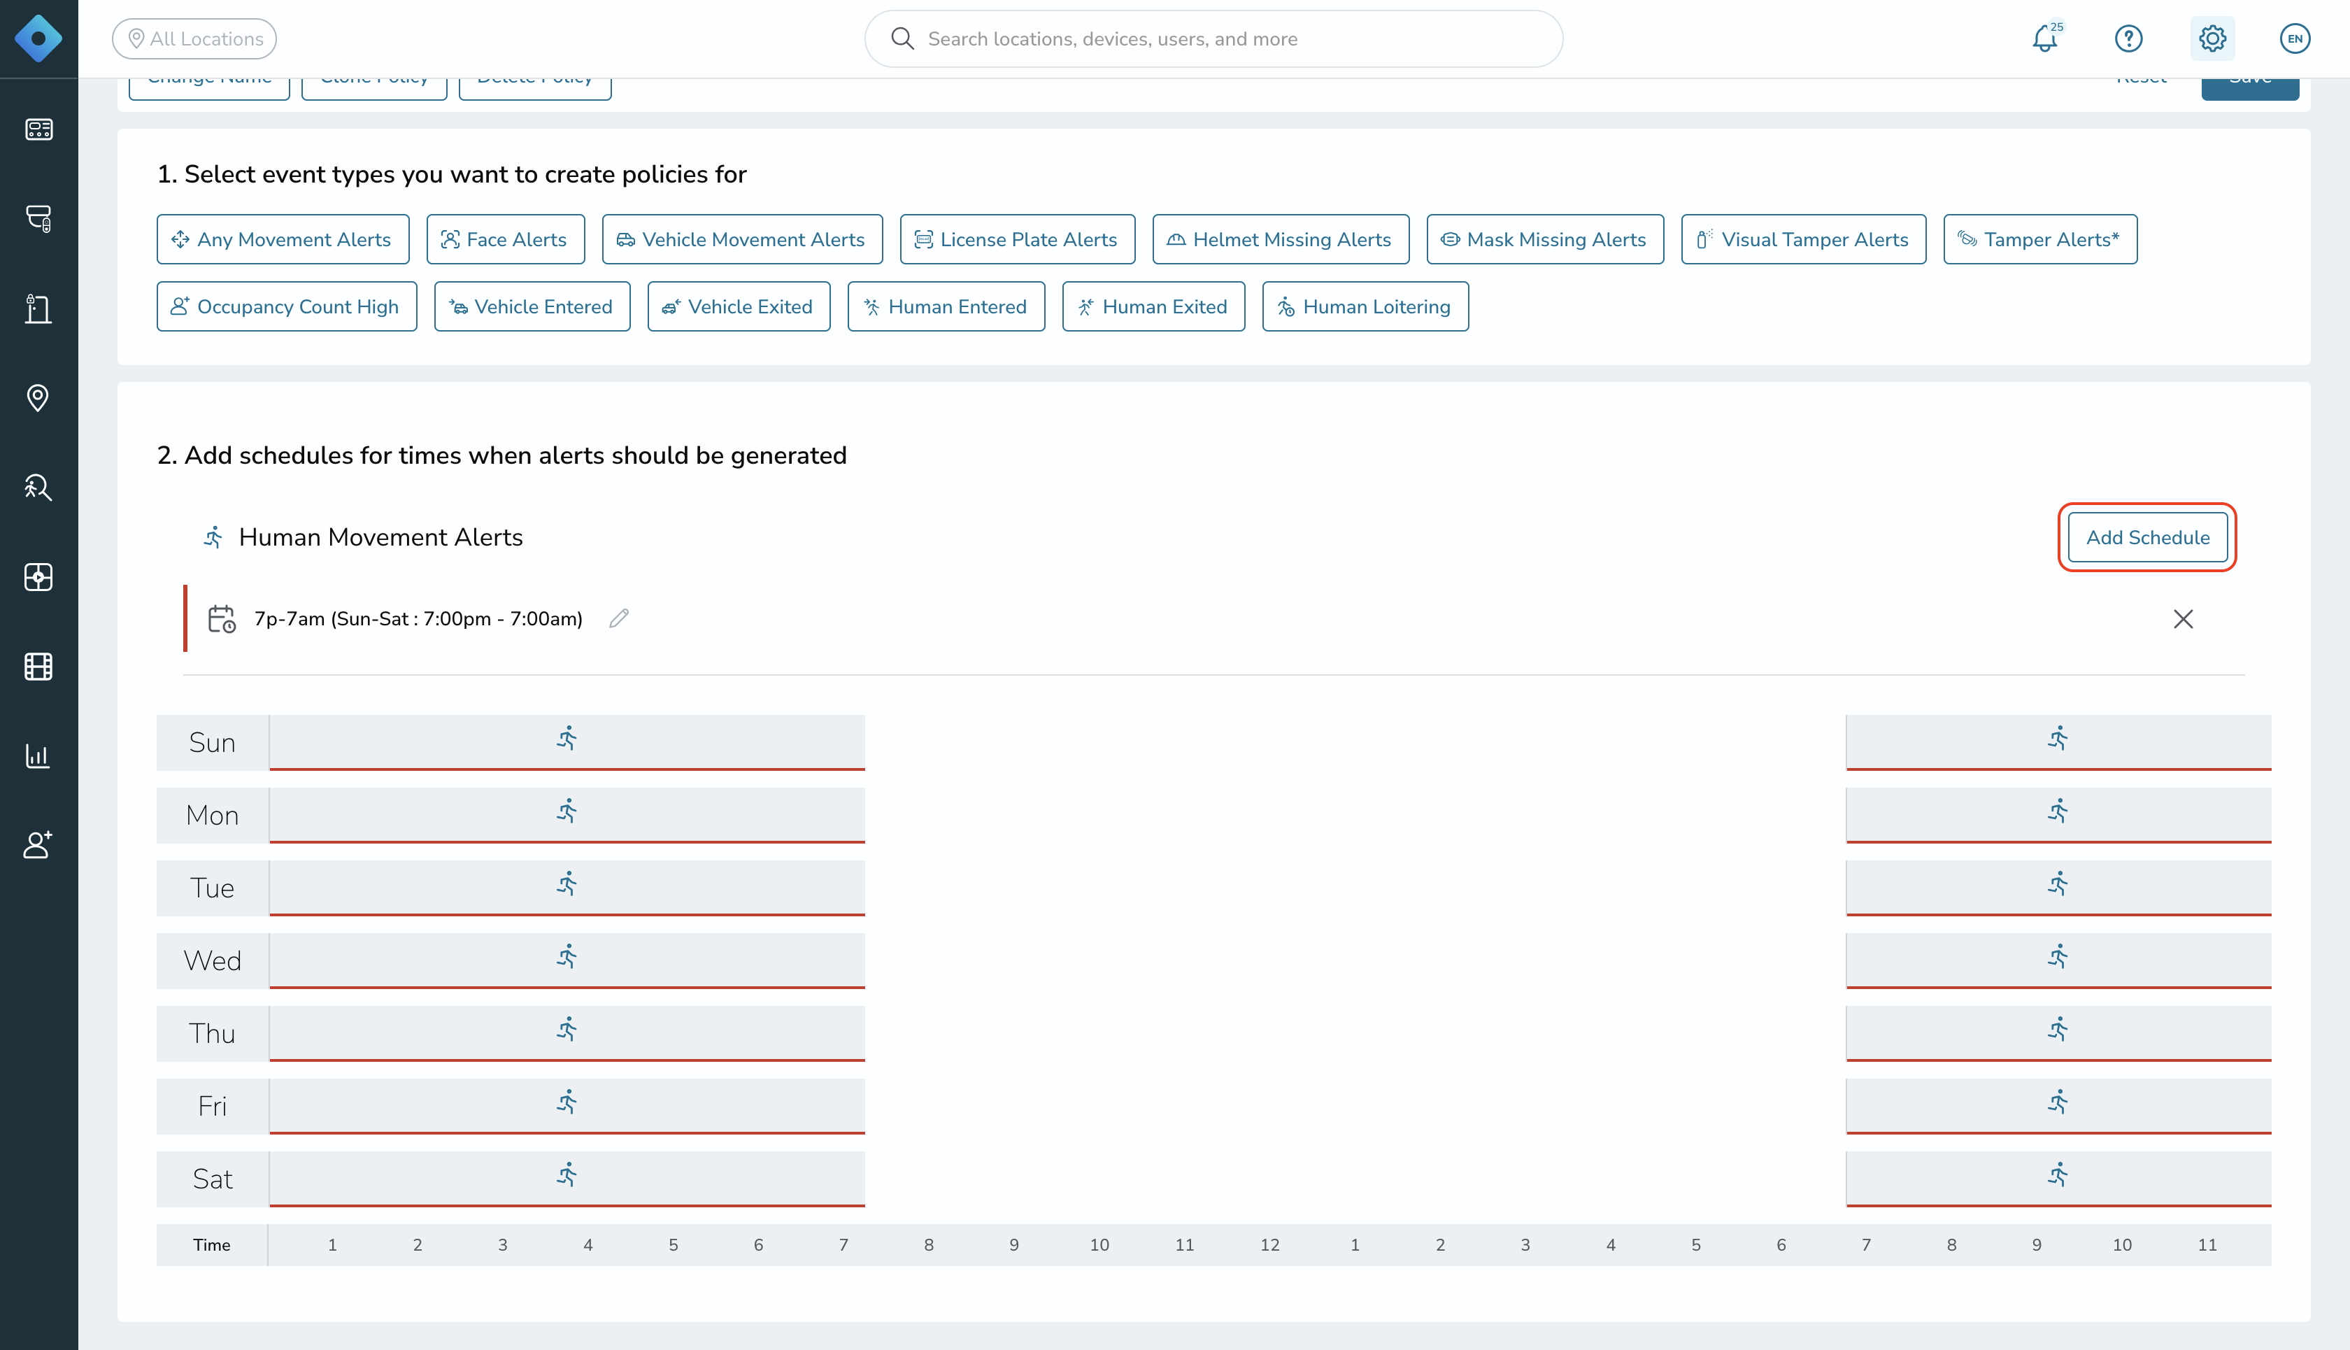
Task: Click Monday morning schedule block
Action: click(567, 815)
